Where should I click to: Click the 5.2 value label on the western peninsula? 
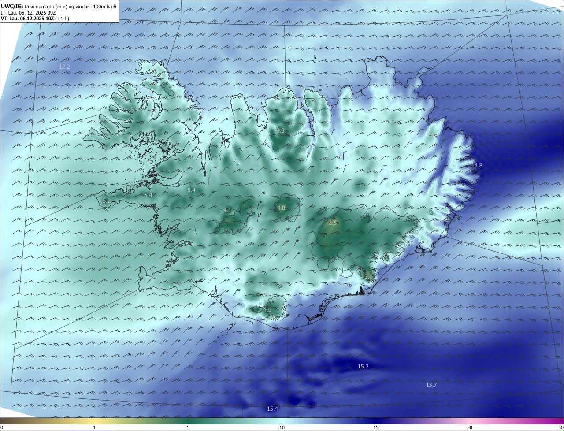click(107, 201)
